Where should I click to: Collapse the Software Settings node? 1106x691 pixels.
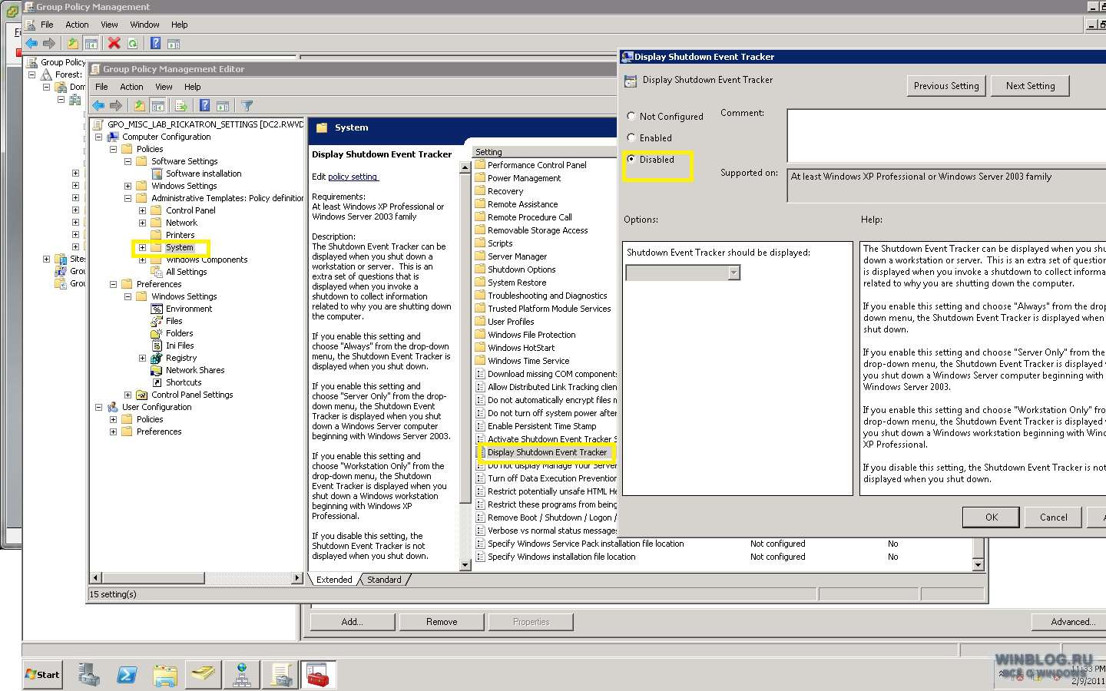tap(127, 161)
